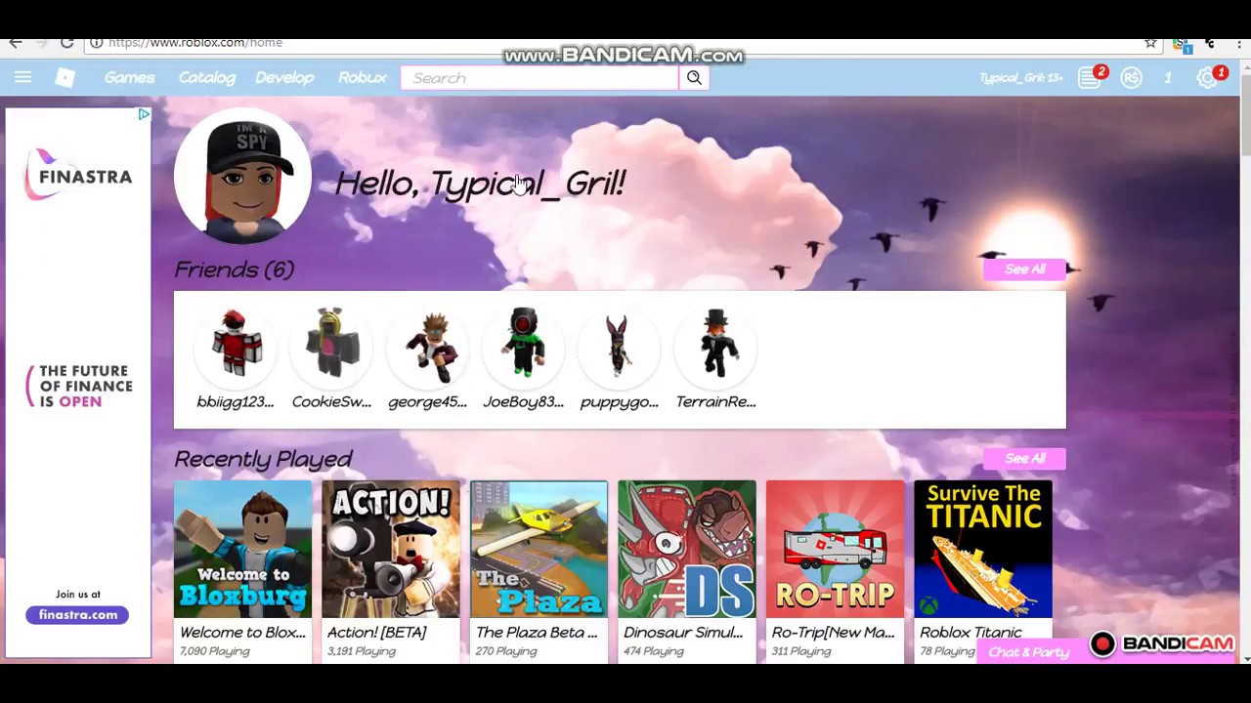Open the settings gear icon
1251x703 pixels.
1208,78
